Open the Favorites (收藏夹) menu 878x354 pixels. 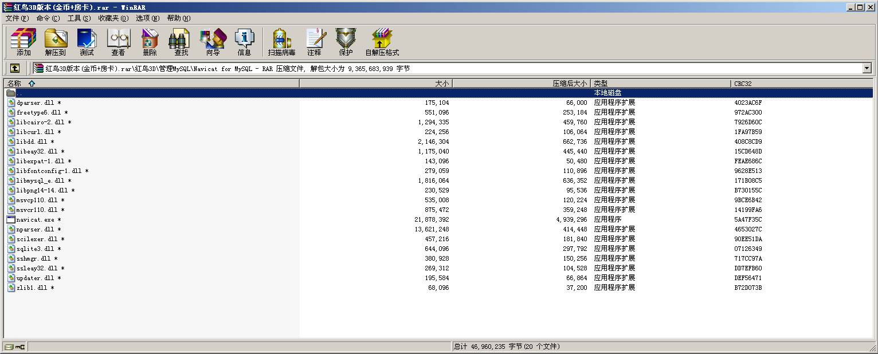point(113,18)
